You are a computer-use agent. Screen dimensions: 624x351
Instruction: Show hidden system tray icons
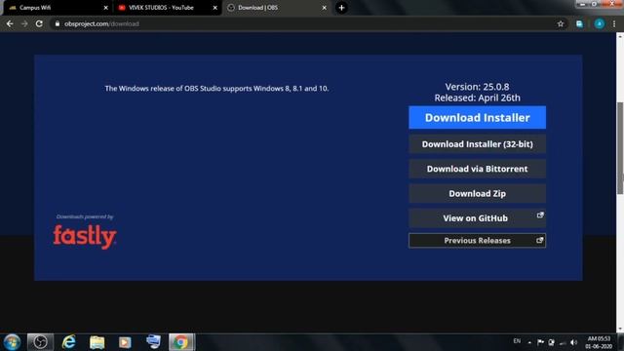coord(529,342)
